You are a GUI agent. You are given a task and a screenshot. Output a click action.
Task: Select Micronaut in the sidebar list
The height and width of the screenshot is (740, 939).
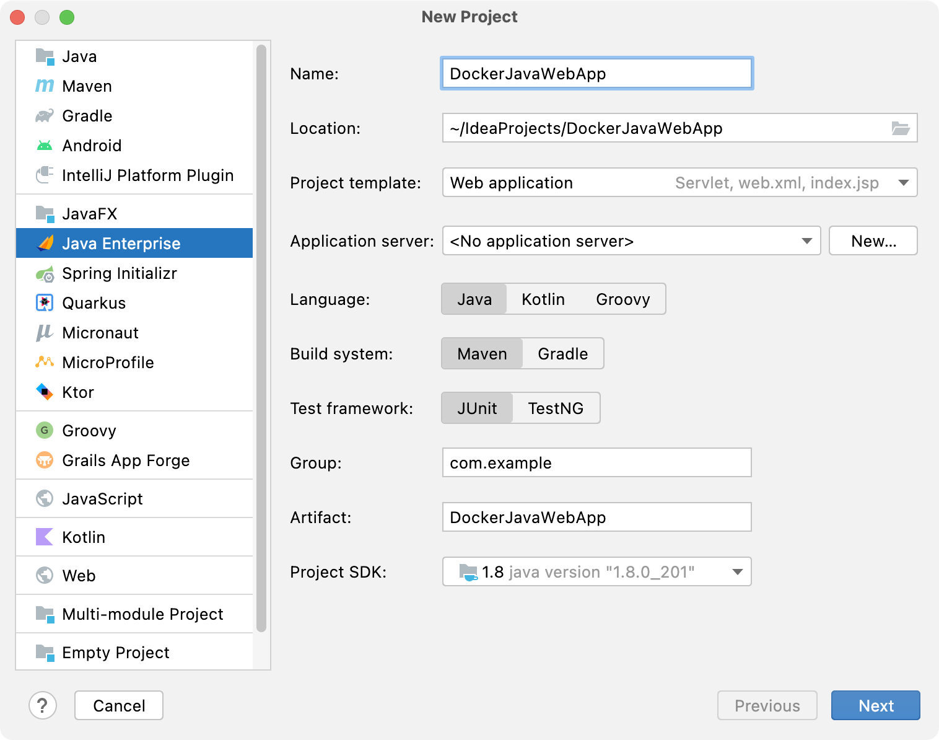(x=134, y=333)
